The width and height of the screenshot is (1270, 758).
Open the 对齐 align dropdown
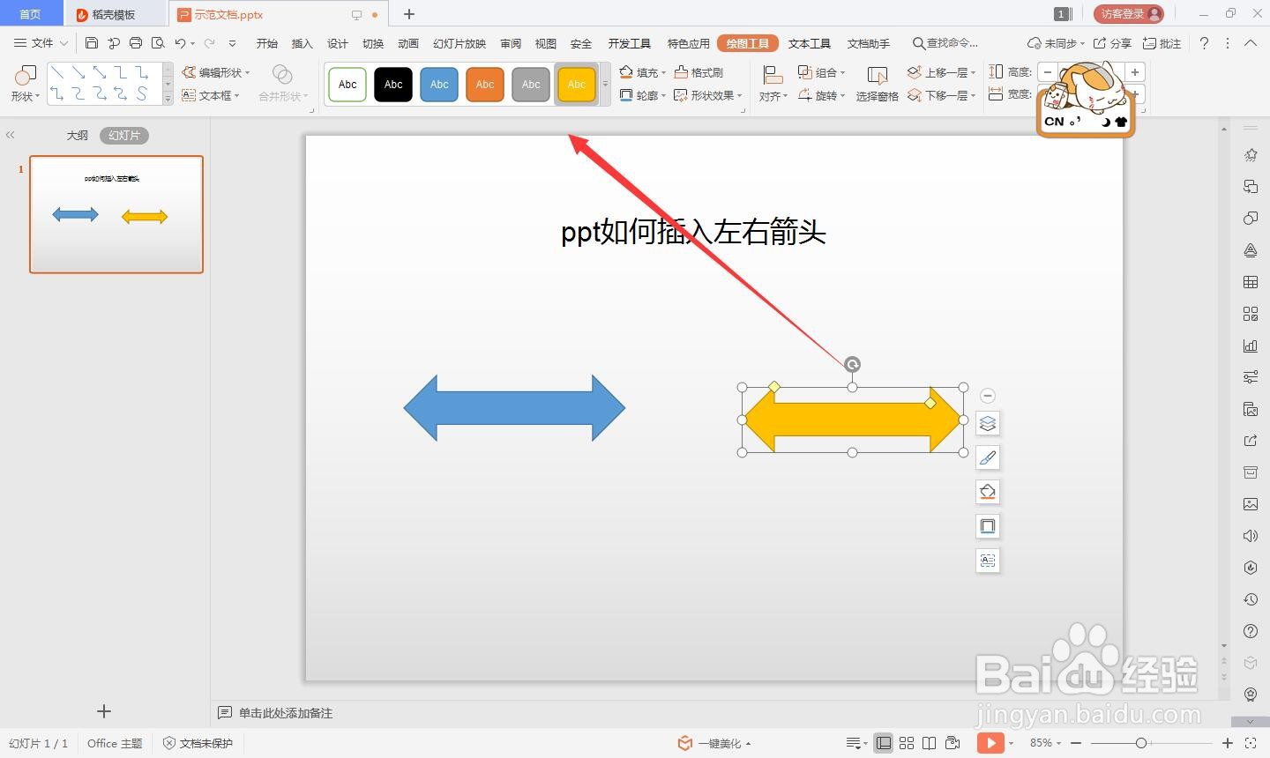pos(773,84)
